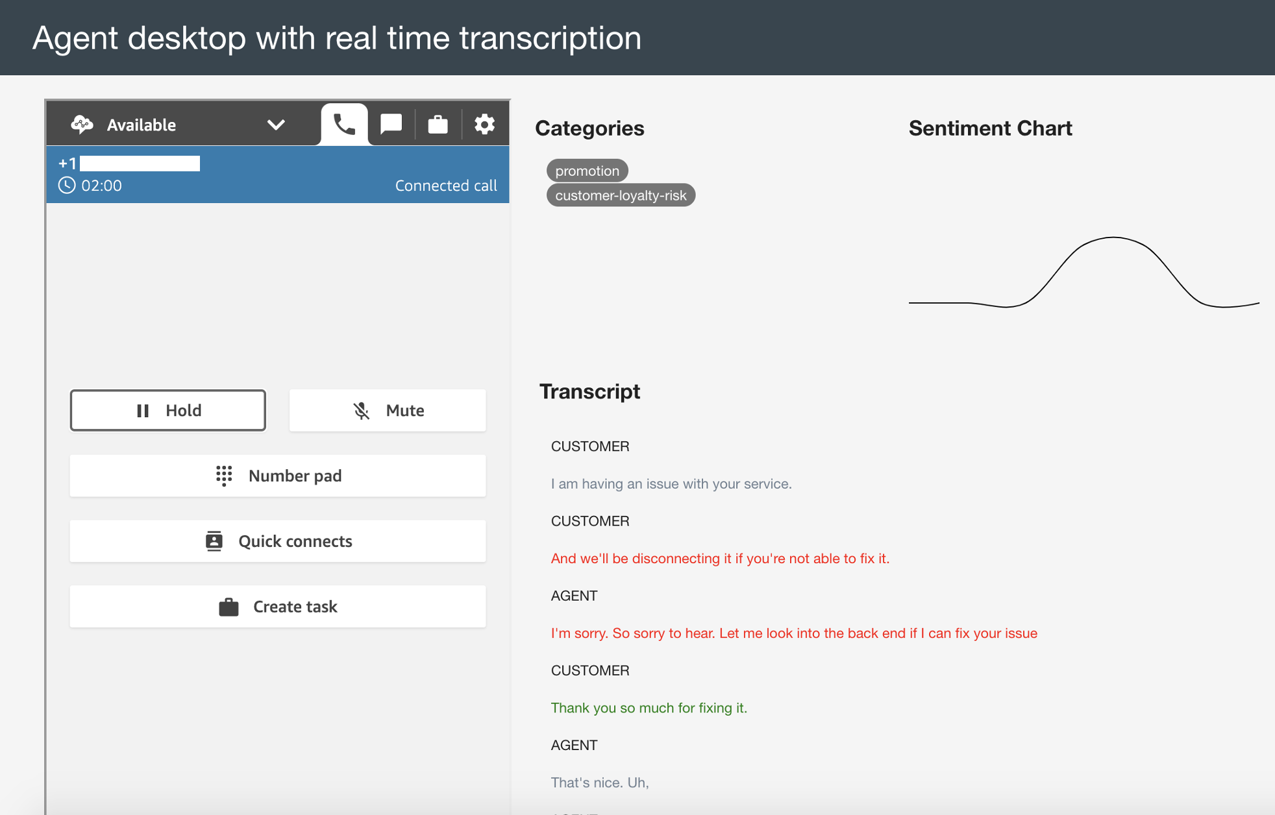Open the phone call tab icon

tap(344, 124)
